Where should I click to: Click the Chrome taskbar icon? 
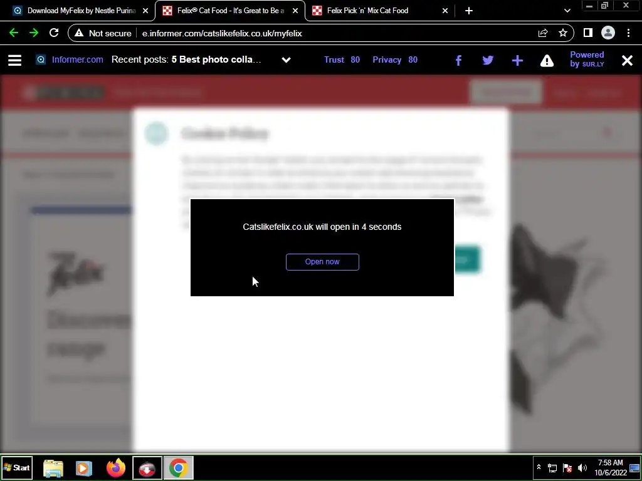point(179,468)
